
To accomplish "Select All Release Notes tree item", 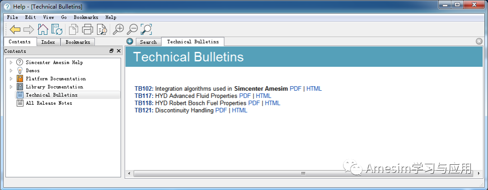I will pyautogui.click(x=49, y=103).
